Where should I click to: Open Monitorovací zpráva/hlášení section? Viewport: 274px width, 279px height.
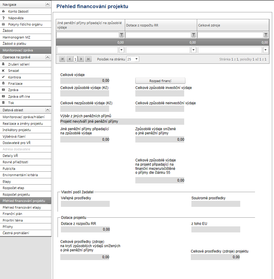tap(26, 117)
